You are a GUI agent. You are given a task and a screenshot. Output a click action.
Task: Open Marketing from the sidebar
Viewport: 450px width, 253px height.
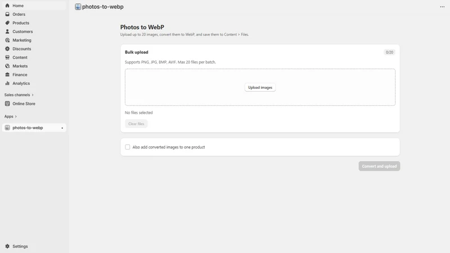[34, 40]
